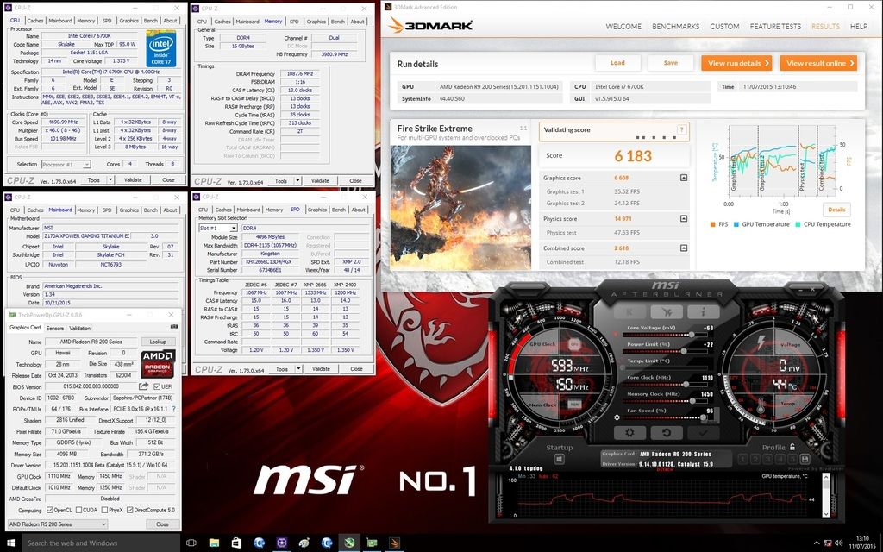Screen dimensions: 883x552
Task: Open Benchmarks tab in 3DMark
Action: click(x=676, y=27)
